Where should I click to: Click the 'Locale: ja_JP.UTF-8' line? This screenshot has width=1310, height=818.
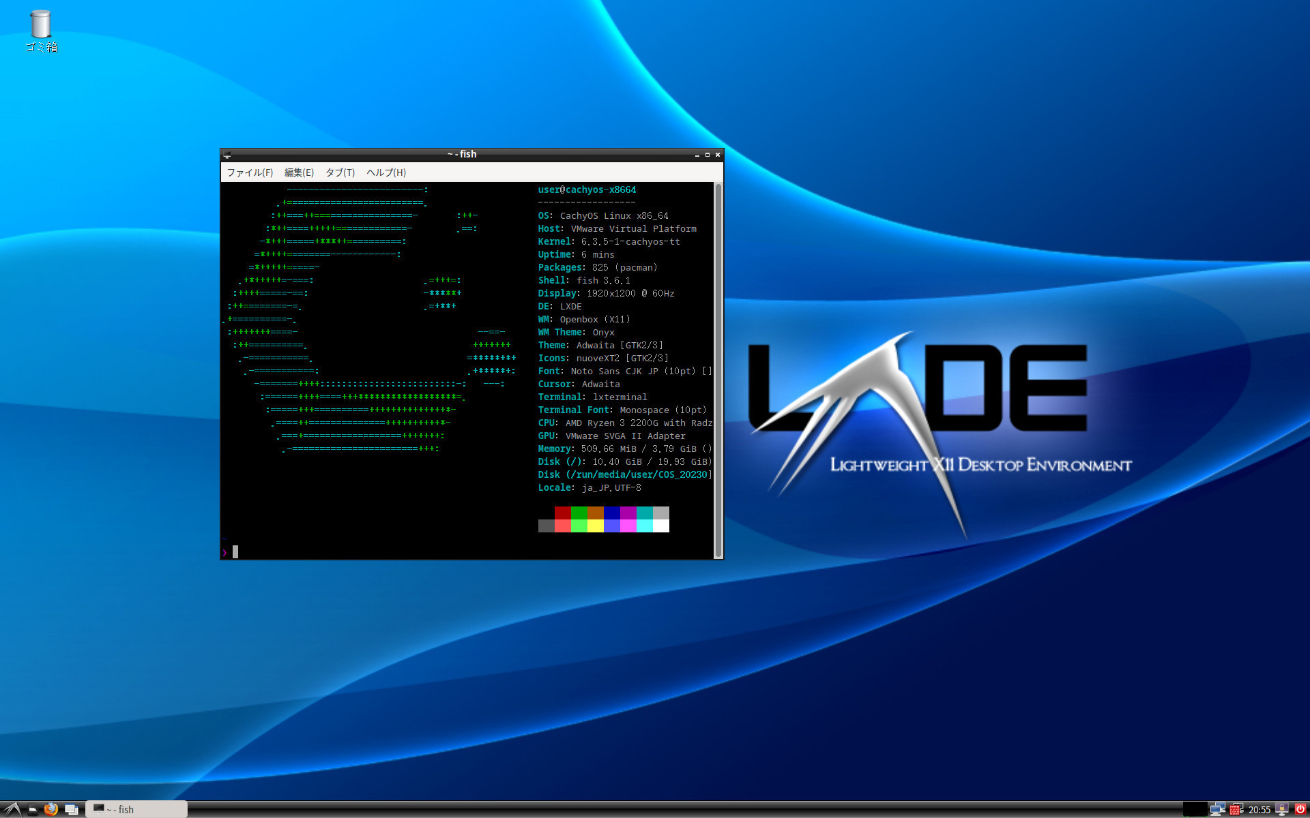590,488
